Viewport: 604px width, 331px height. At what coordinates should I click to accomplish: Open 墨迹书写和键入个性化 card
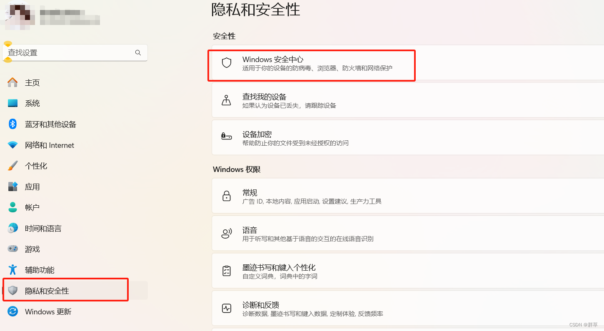point(408,271)
